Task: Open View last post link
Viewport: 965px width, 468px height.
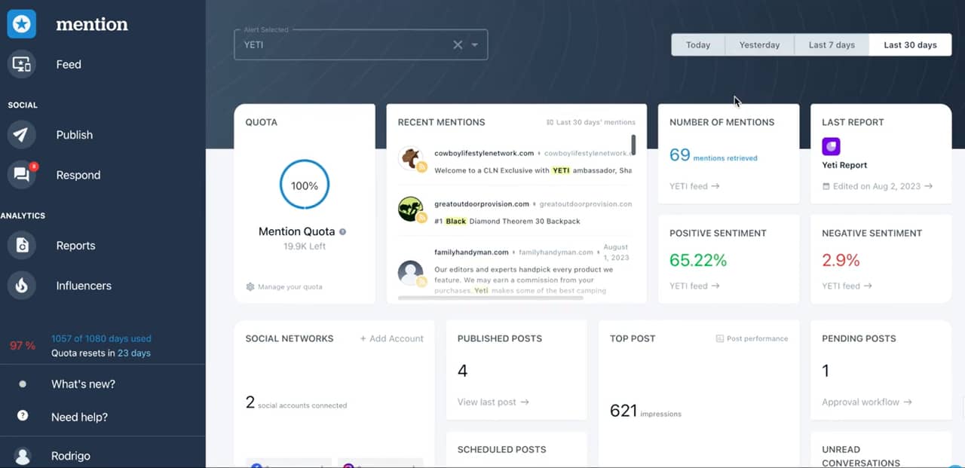Action: click(x=493, y=402)
